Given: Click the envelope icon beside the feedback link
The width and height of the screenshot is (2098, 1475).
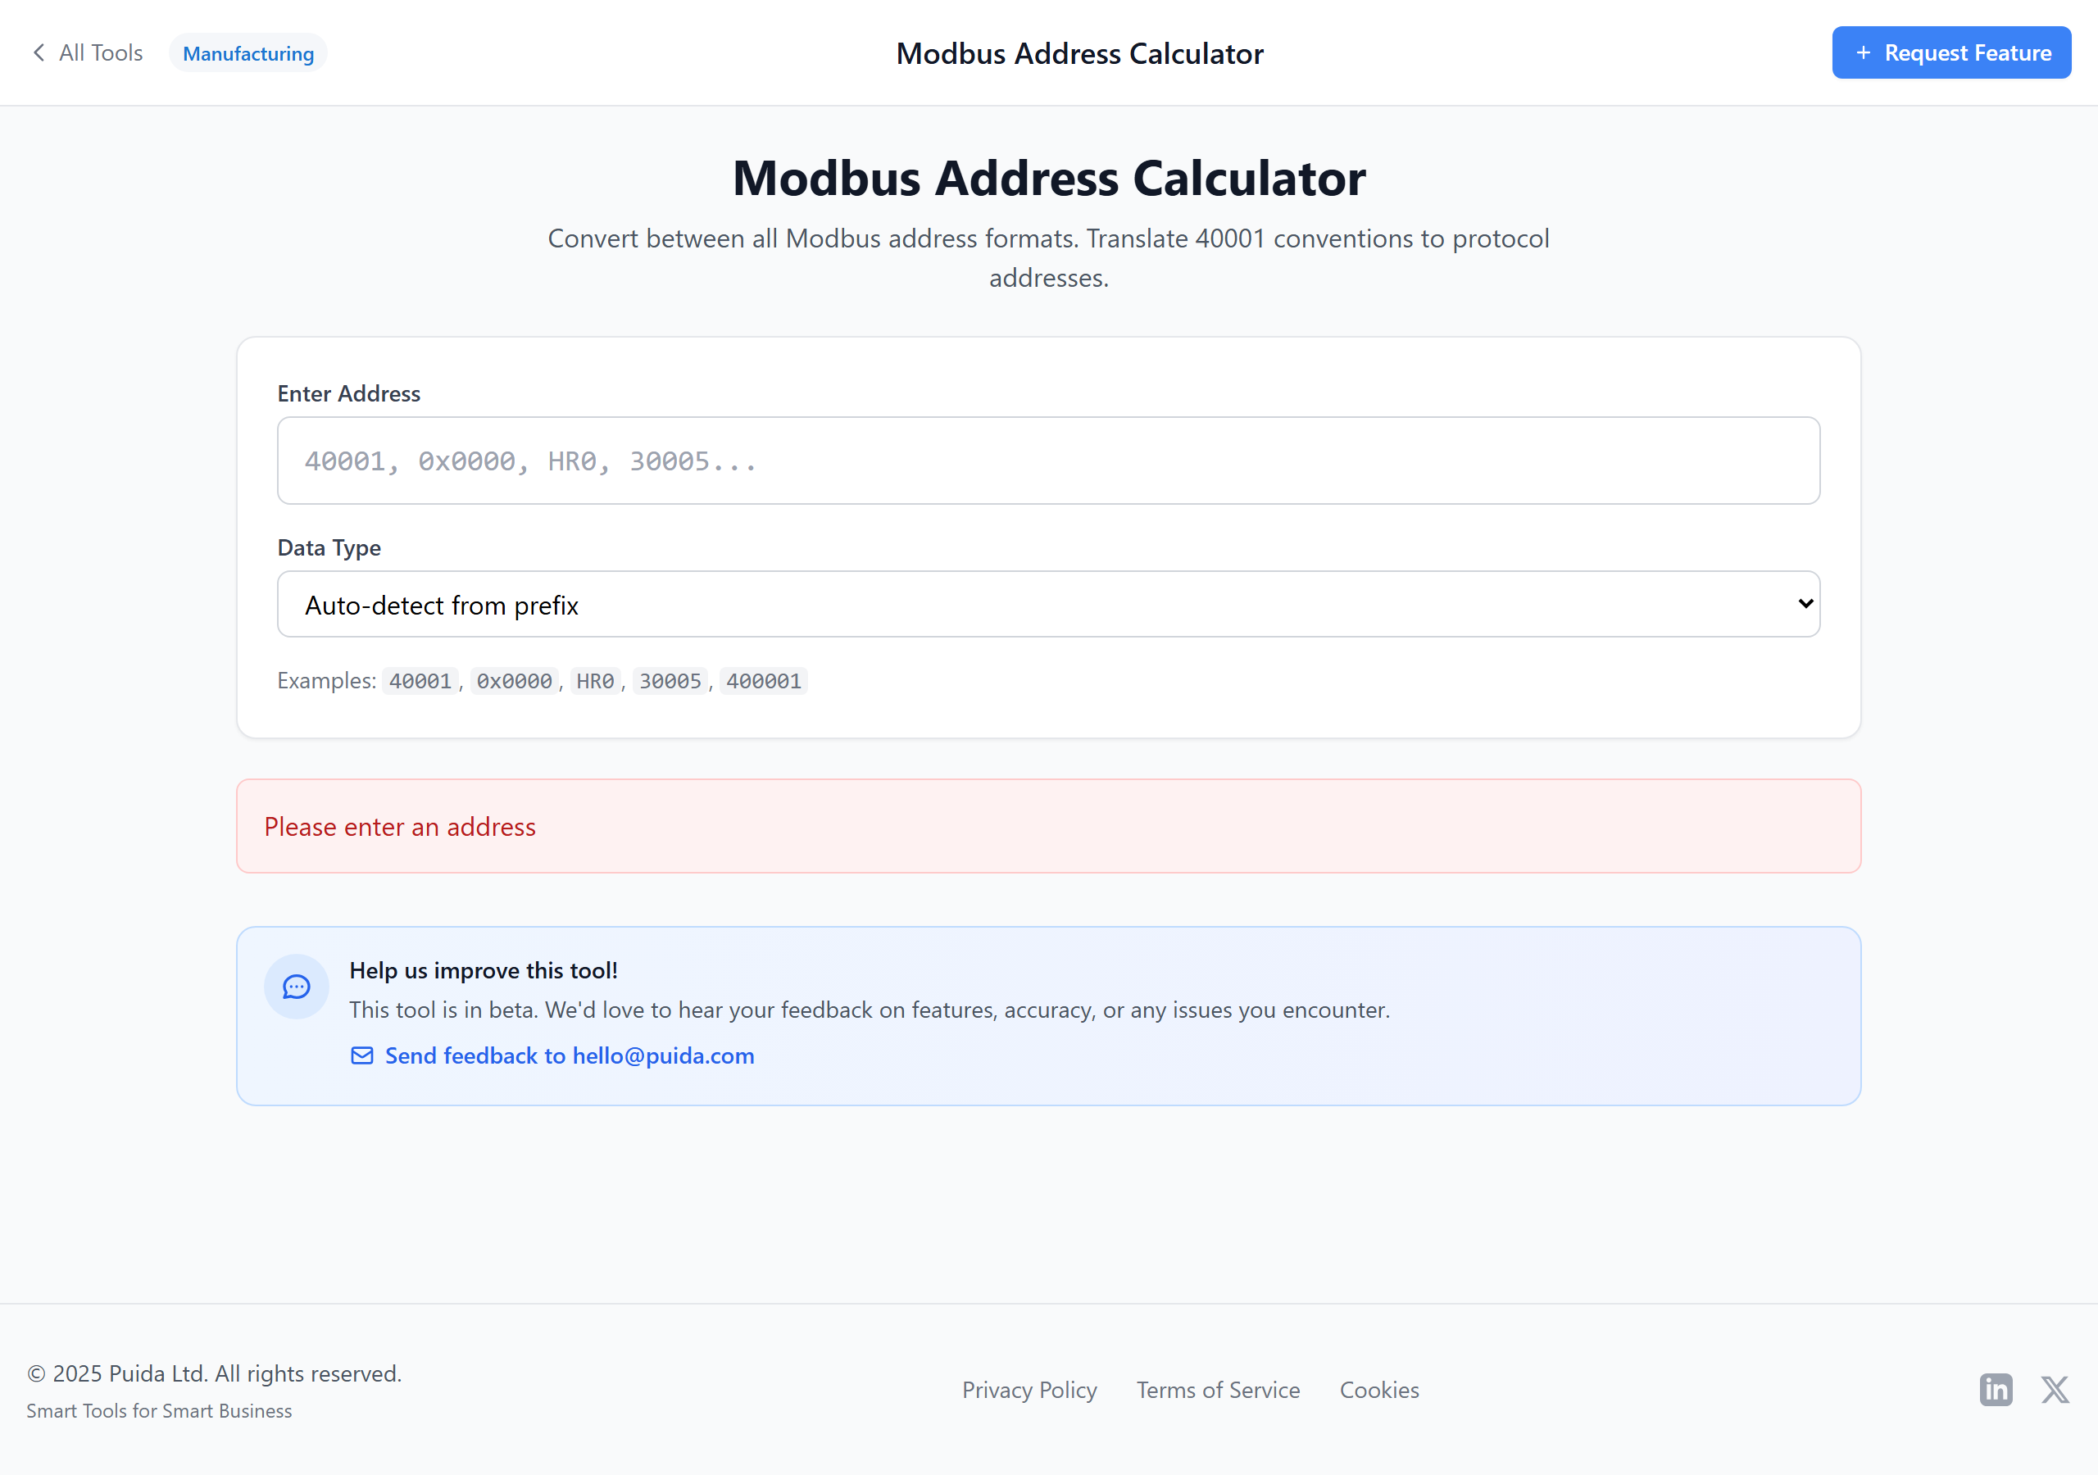Looking at the screenshot, I should (362, 1055).
